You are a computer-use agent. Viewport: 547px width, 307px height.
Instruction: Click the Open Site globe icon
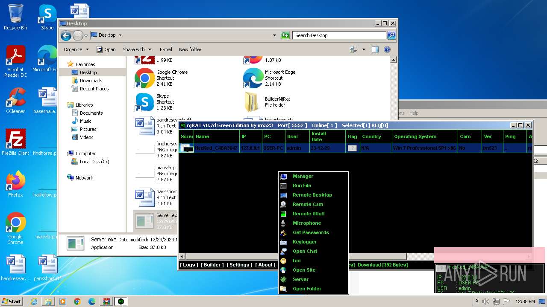coord(283,270)
